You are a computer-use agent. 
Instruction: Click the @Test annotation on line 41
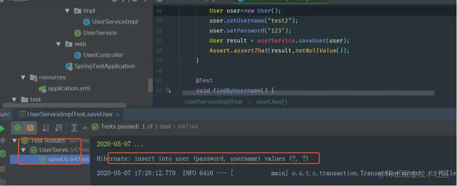[204, 81]
